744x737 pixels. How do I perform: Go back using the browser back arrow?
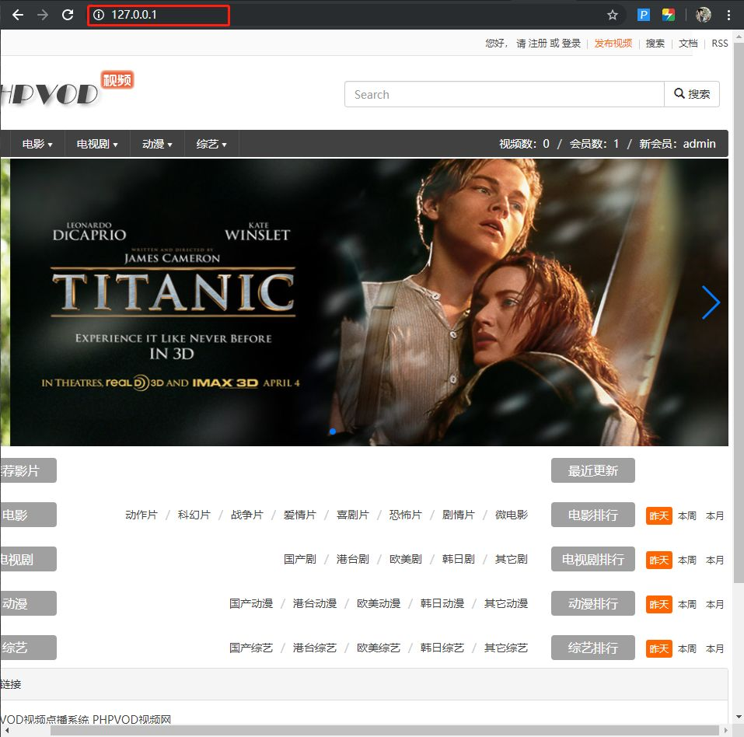tap(18, 15)
